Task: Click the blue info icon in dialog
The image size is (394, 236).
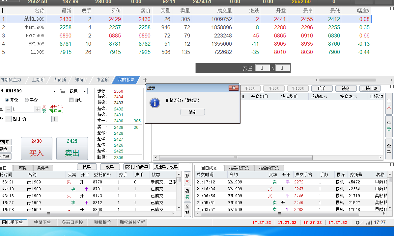Action: (155, 103)
